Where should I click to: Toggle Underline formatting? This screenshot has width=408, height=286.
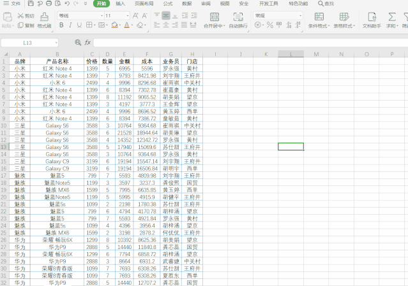click(79, 25)
